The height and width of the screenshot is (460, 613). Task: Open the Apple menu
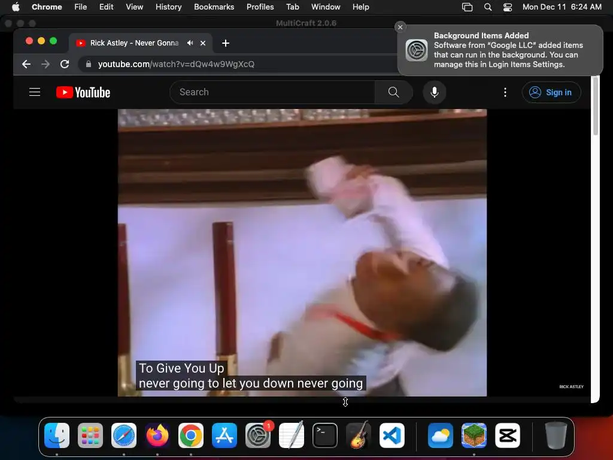click(16, 7)
